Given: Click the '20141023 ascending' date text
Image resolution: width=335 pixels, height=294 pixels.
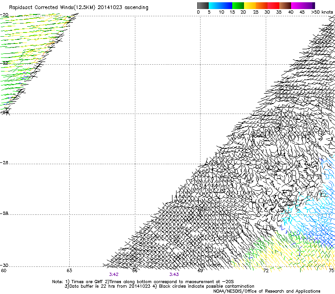Looking at the screenshot, I should (x=123, y=8).
